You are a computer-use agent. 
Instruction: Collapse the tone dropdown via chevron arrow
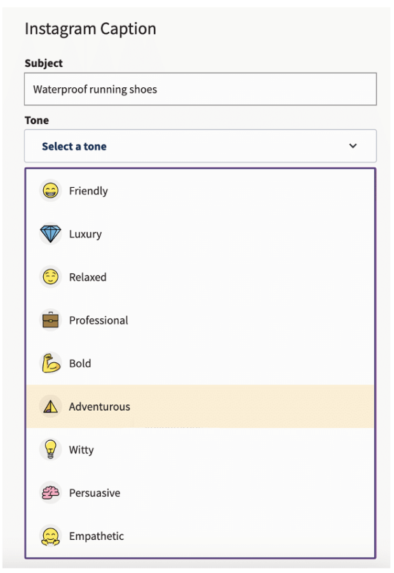click(353, 146)
